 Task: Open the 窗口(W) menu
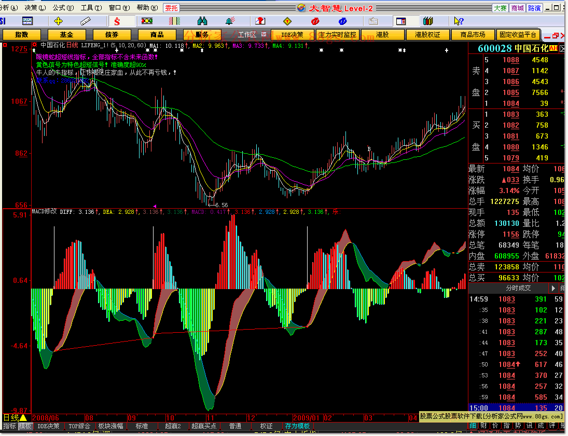point(119,8)
